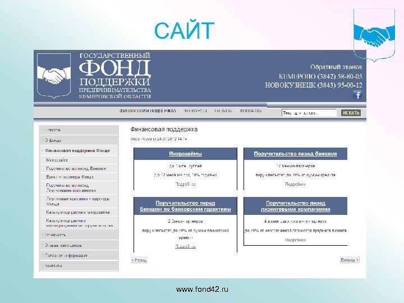Screen dimensions: 404x303
Task: Click Подробнее in the Микрозаймы card
Action: point(185,184)
